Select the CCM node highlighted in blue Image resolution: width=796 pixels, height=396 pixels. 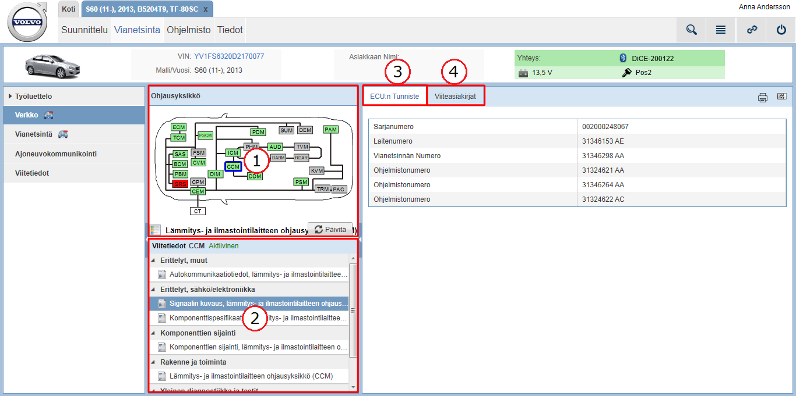point(234,166)
